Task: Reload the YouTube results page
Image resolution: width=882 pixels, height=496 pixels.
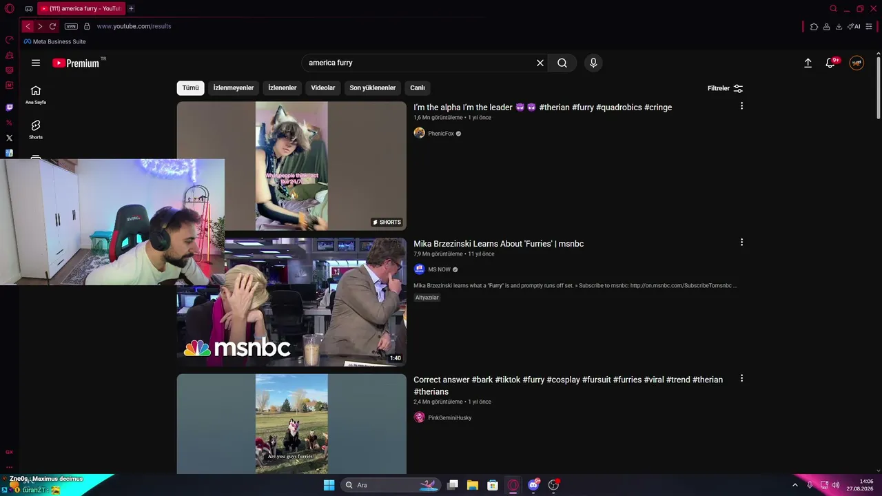Action: coord(52,26)
